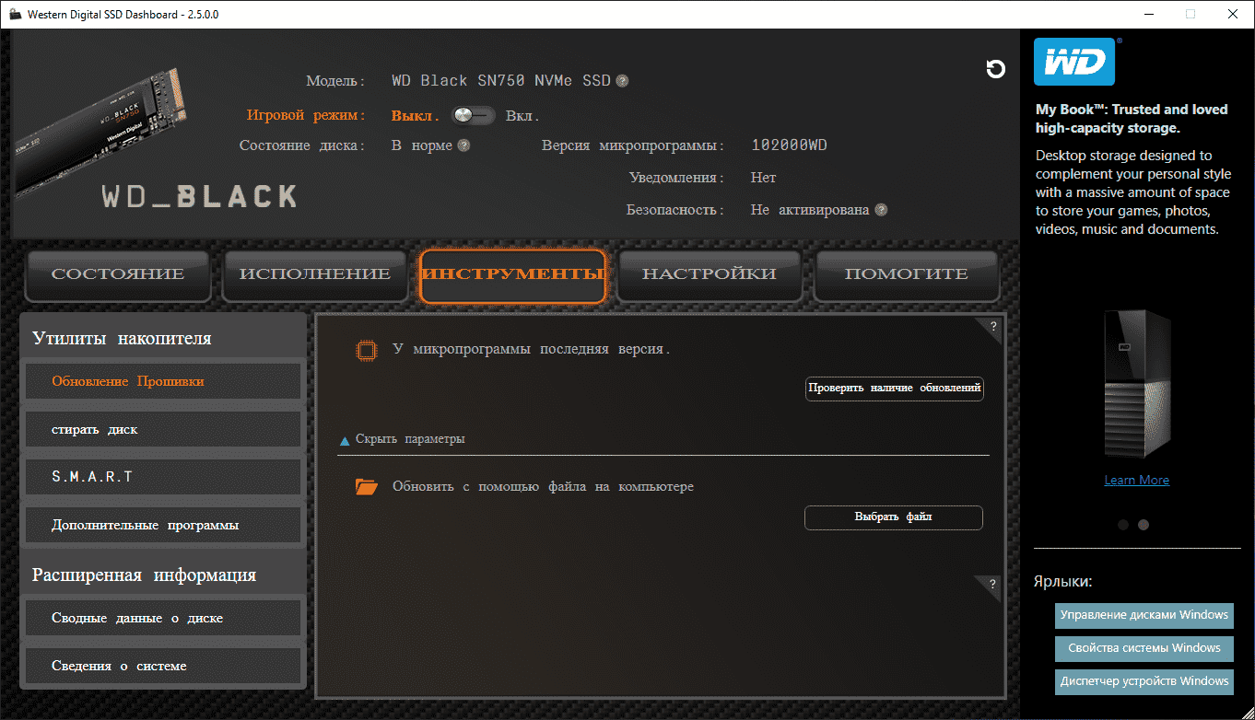Toggle the gaming mode switch
The height and width of the screenshot is (720, 1255).
click(x=472, y=116)
